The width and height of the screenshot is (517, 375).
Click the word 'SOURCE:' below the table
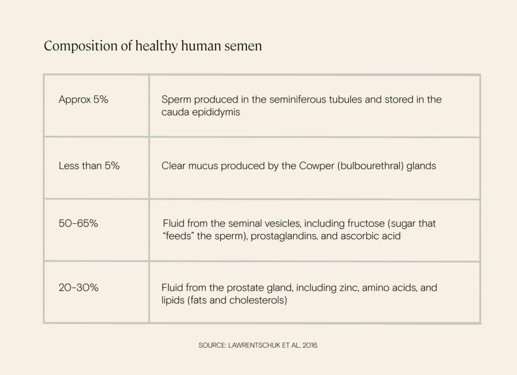click(x=213, y=345)
